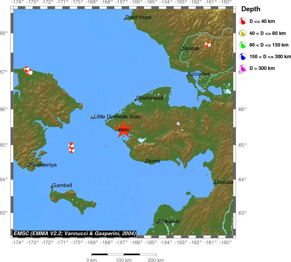
Task: Click the magenta D > 300 km legend icon
Action: point(243,68)
